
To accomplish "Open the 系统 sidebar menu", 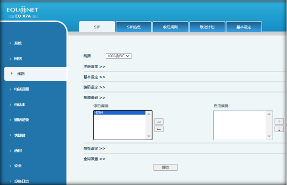I will point(18,43).
